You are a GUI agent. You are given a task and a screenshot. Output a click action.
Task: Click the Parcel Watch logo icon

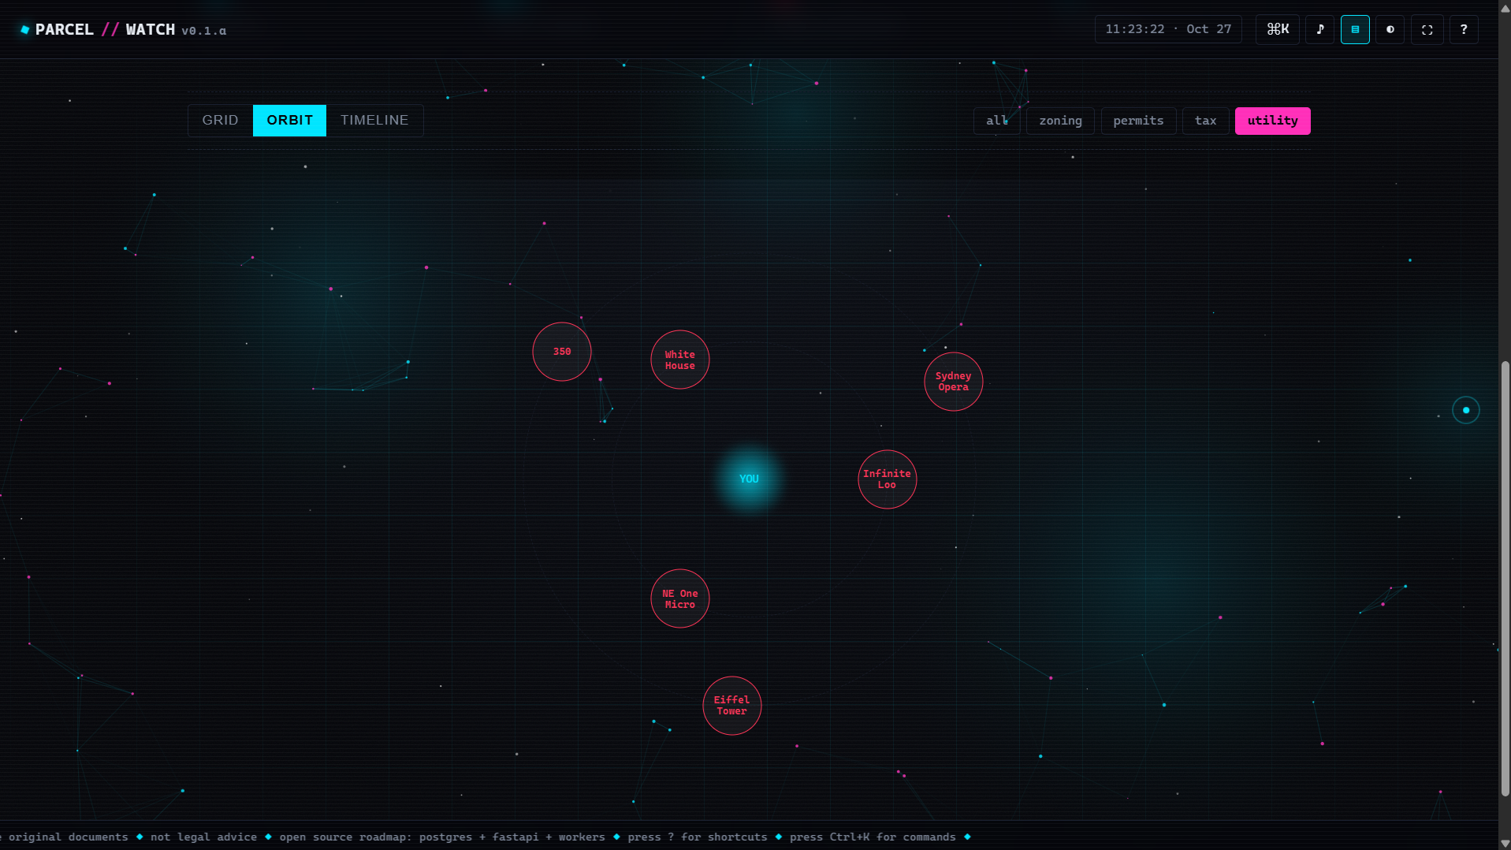tap(25, 30)
